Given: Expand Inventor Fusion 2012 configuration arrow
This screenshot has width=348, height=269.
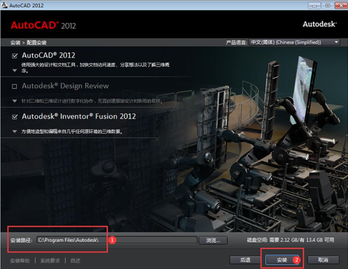Looking at the screenshot, I should tap(15, 131).
